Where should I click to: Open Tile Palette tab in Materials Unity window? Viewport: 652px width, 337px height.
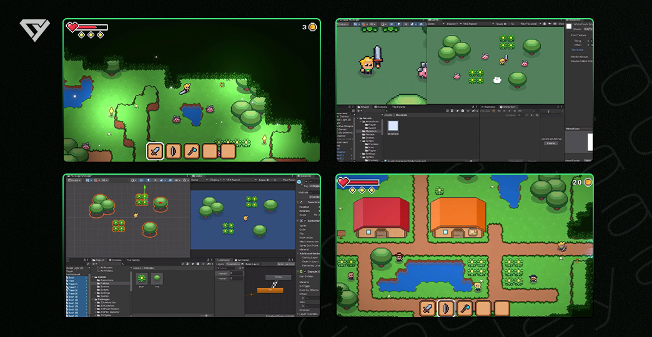pyautogui.click(x=399, y=107)
